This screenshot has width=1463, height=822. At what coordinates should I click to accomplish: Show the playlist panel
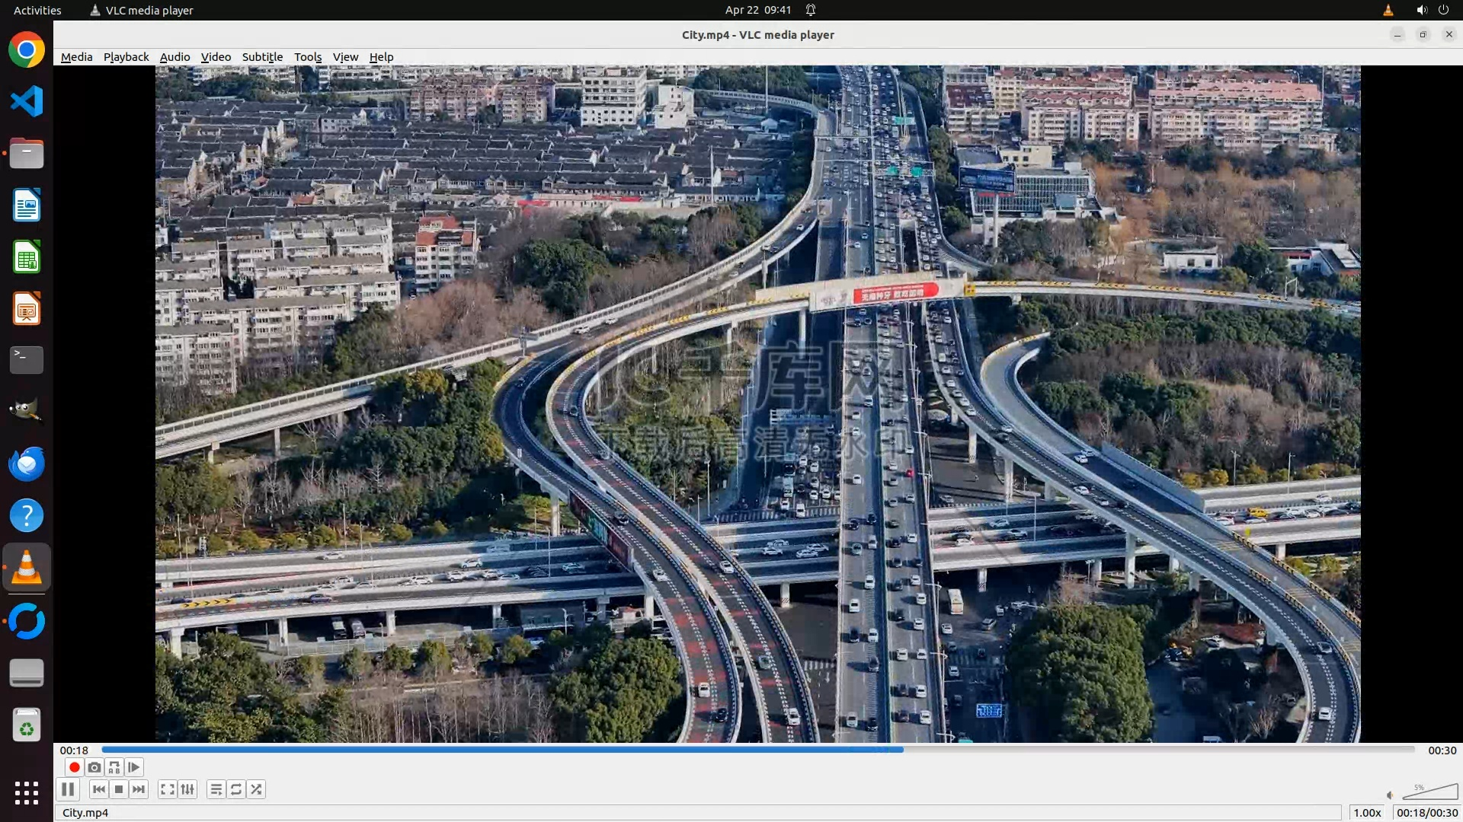click(216, 789)
